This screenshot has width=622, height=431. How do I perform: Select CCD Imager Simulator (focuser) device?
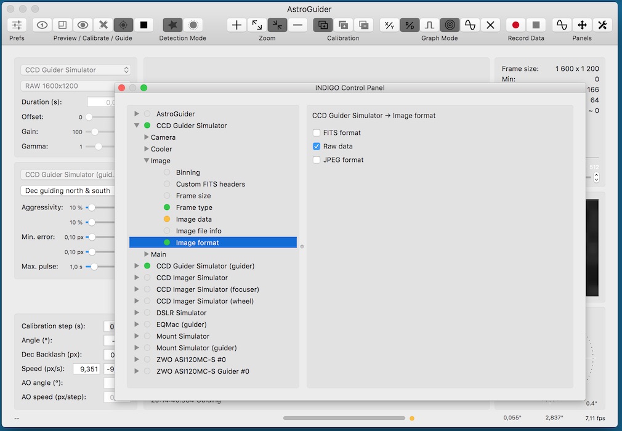pyautogui.click(x=208, y=289)
